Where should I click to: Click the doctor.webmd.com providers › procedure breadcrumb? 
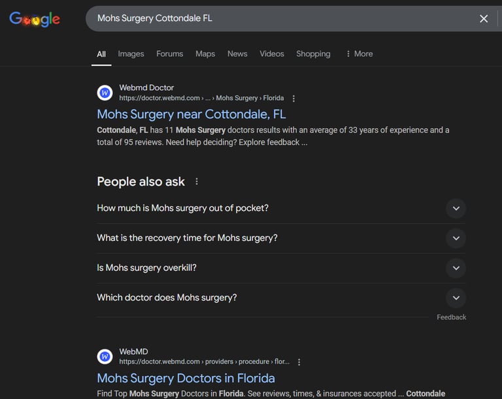204,362
